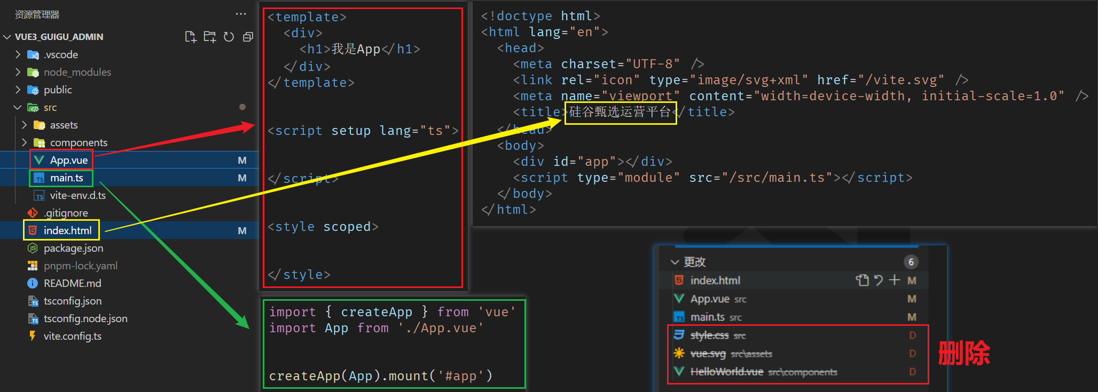Open package.json file
The image size is (1098, 392).
[74, 248]
